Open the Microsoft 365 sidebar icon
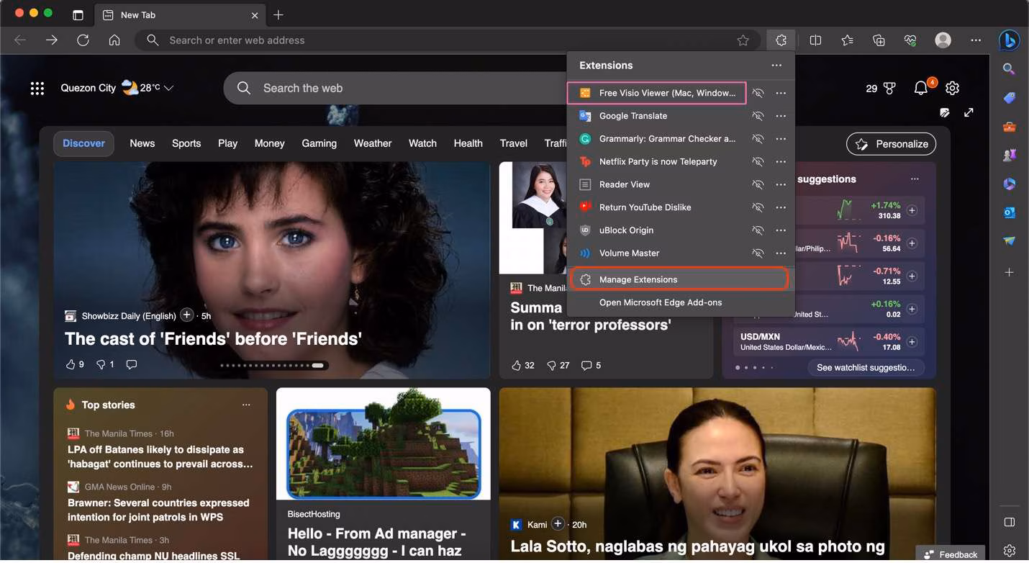Image resolution: width=1029 pixels, height=563 pixels. [1009, 184]
